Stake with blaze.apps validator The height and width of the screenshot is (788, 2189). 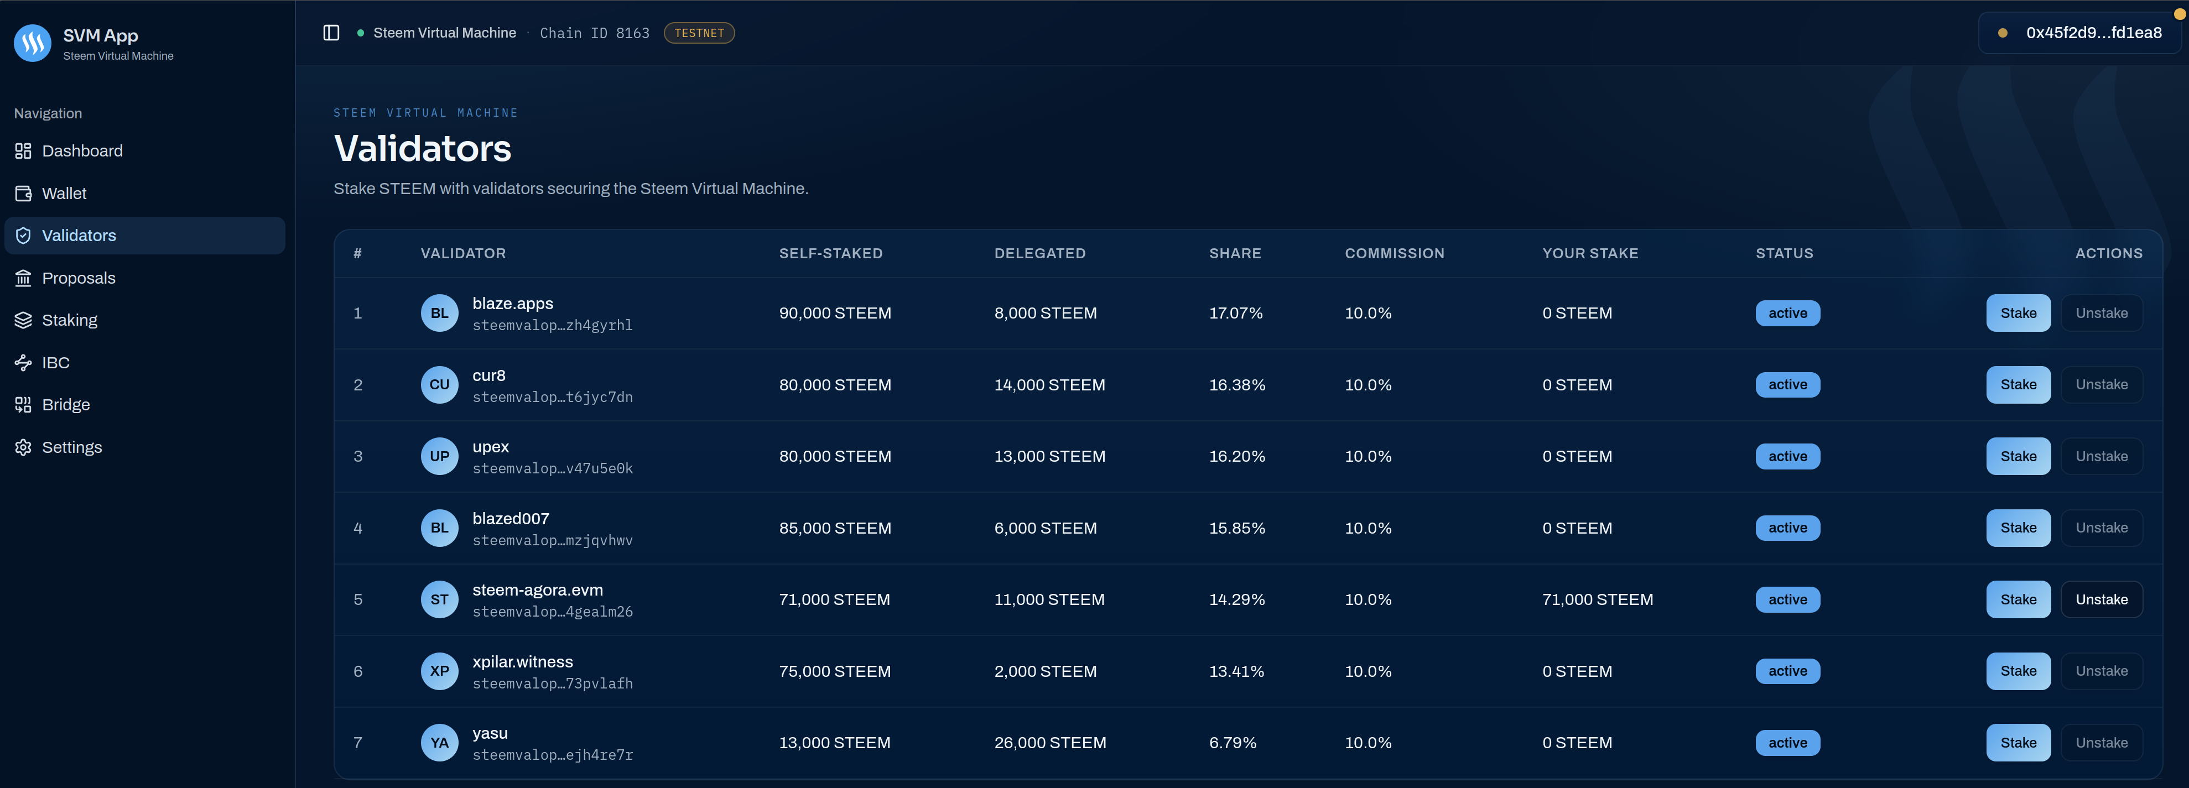tap(2018, 314)
